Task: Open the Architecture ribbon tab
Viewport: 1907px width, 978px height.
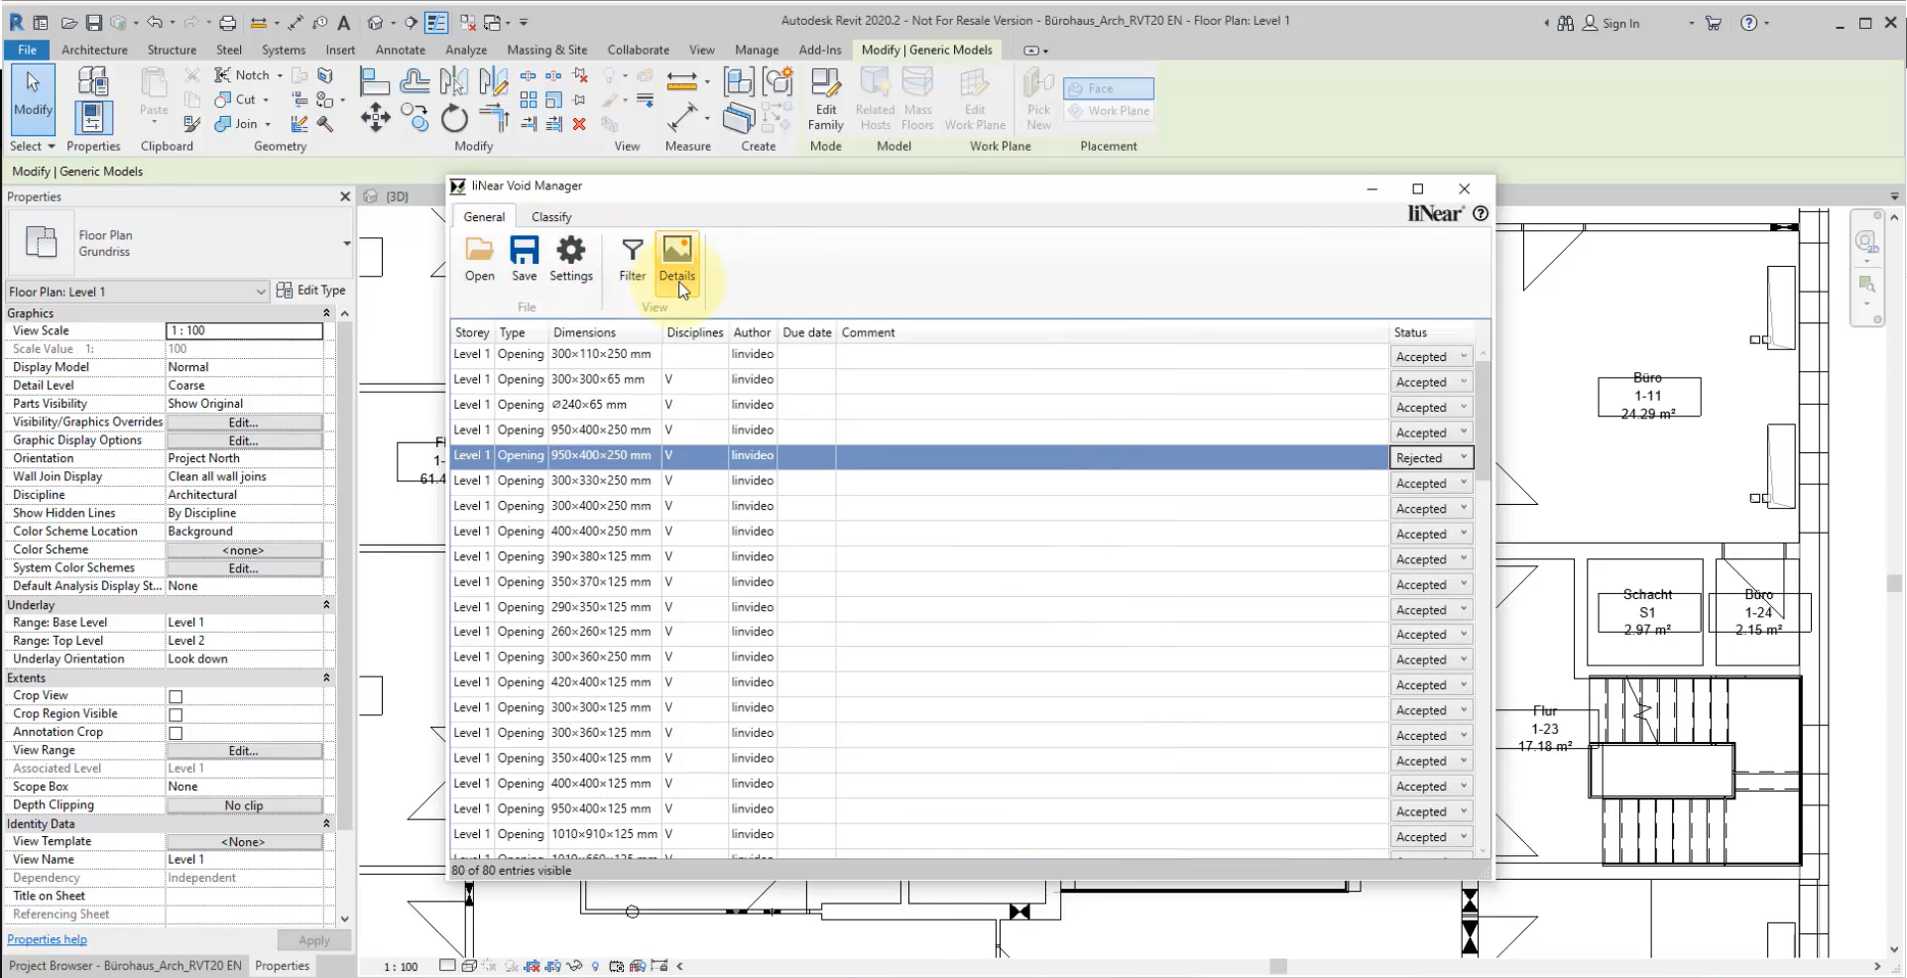Action: pyautogui.click(x=94, y=50)
